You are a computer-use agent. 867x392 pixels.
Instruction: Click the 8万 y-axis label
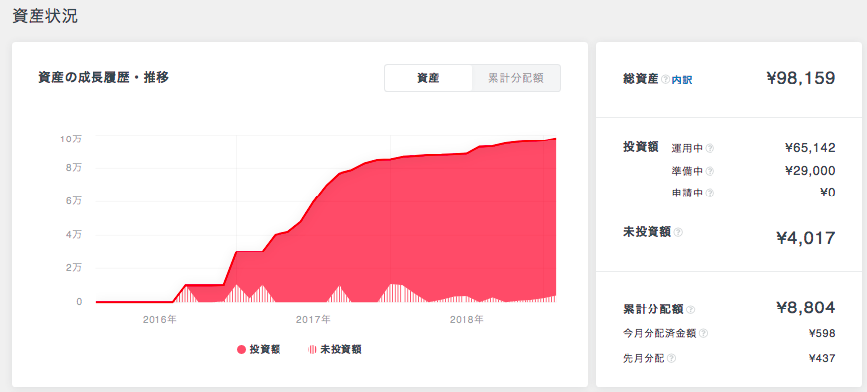coord(73,168)
